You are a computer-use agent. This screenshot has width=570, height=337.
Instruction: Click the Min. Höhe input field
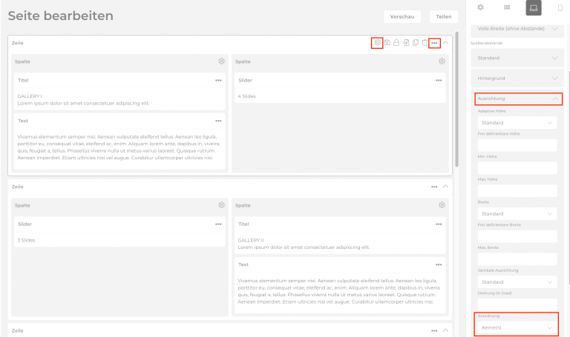pyautogui.click(x=517, y=168)
